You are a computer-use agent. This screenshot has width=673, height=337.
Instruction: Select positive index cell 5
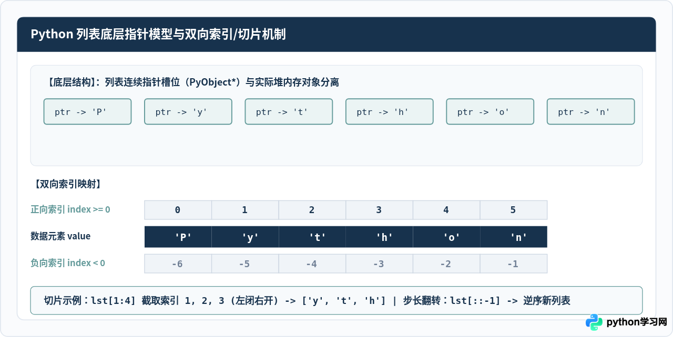[514, 210]
